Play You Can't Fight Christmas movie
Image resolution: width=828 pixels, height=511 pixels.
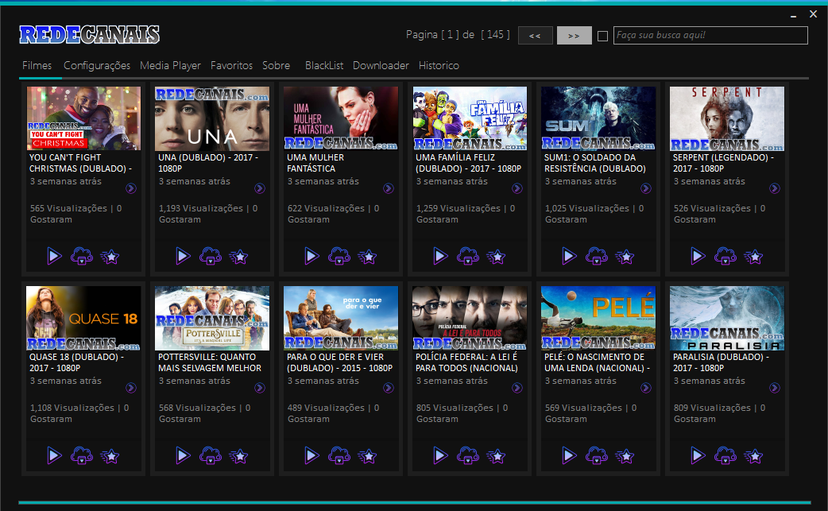click(x=54, y=257)
